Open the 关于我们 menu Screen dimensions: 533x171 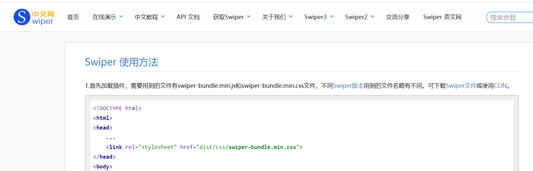coord(274,17)
